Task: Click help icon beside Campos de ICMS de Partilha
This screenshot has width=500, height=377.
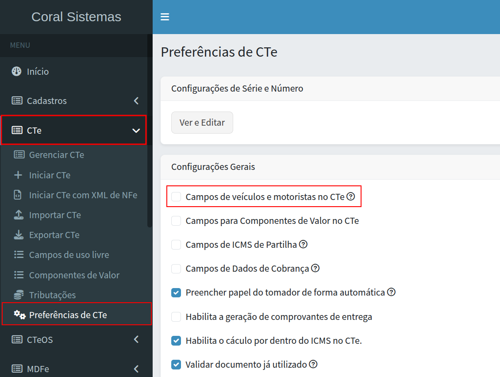Action: click(303, 244)
